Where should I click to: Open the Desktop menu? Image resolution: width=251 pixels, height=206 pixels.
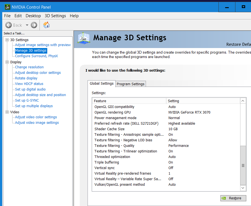(33, 16)
